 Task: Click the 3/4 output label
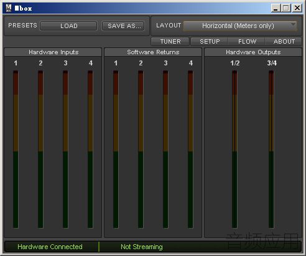pyautogui.click(x=272, y=63)
